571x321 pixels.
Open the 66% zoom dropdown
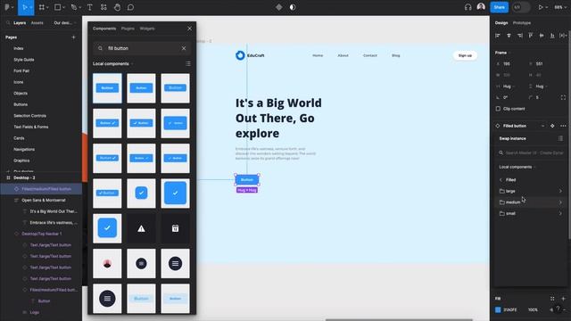(559, 7)
